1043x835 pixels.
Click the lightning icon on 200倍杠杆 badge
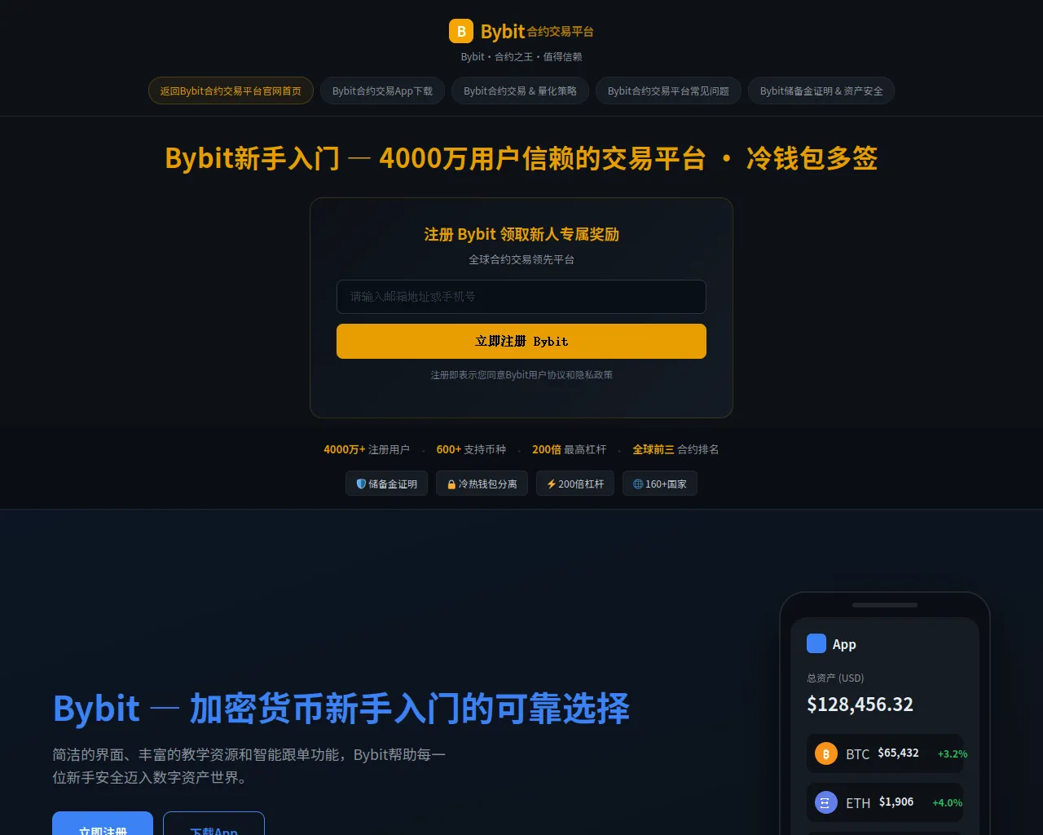tap(552, 484)
